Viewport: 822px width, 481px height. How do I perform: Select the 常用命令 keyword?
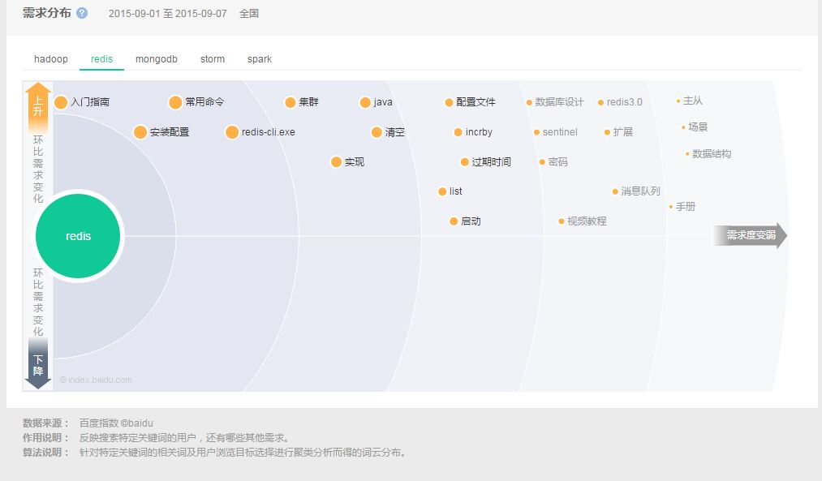tap(197, 102)
